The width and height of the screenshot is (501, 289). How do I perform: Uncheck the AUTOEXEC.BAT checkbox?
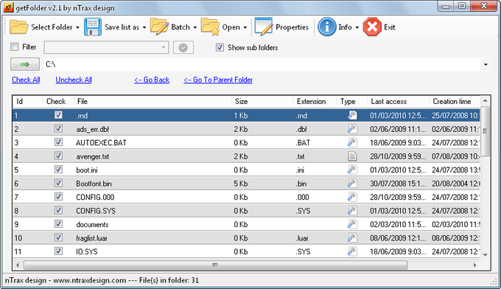click(58, 142)
